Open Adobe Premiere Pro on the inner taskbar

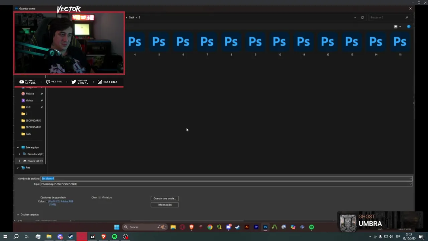point(256,227)
